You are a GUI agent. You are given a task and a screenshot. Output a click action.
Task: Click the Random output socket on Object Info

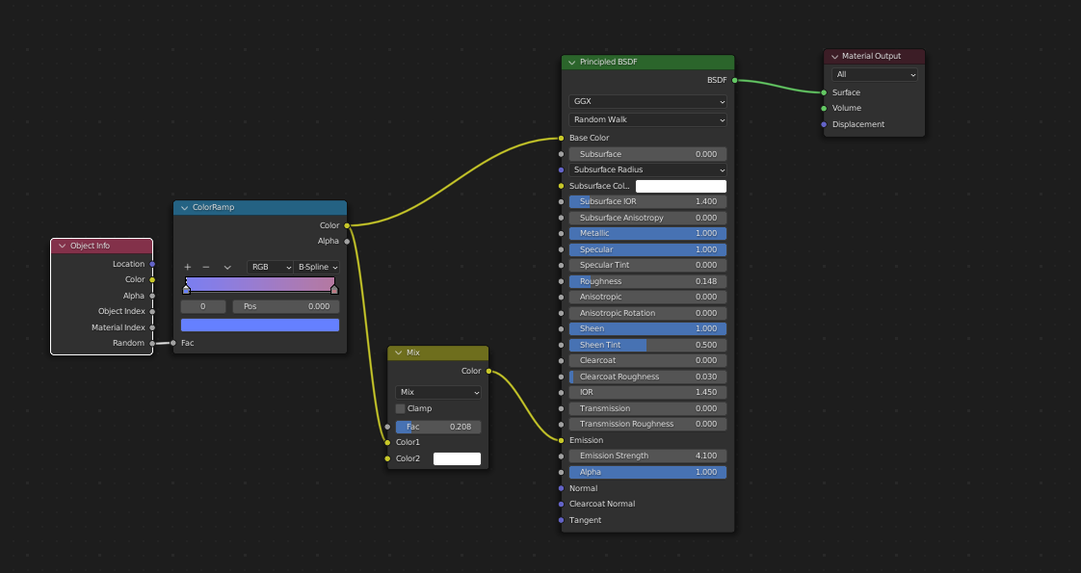tap(152, 343)
